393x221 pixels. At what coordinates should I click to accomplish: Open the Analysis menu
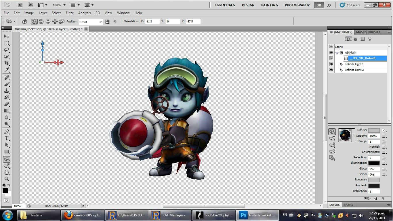point(84,13)
